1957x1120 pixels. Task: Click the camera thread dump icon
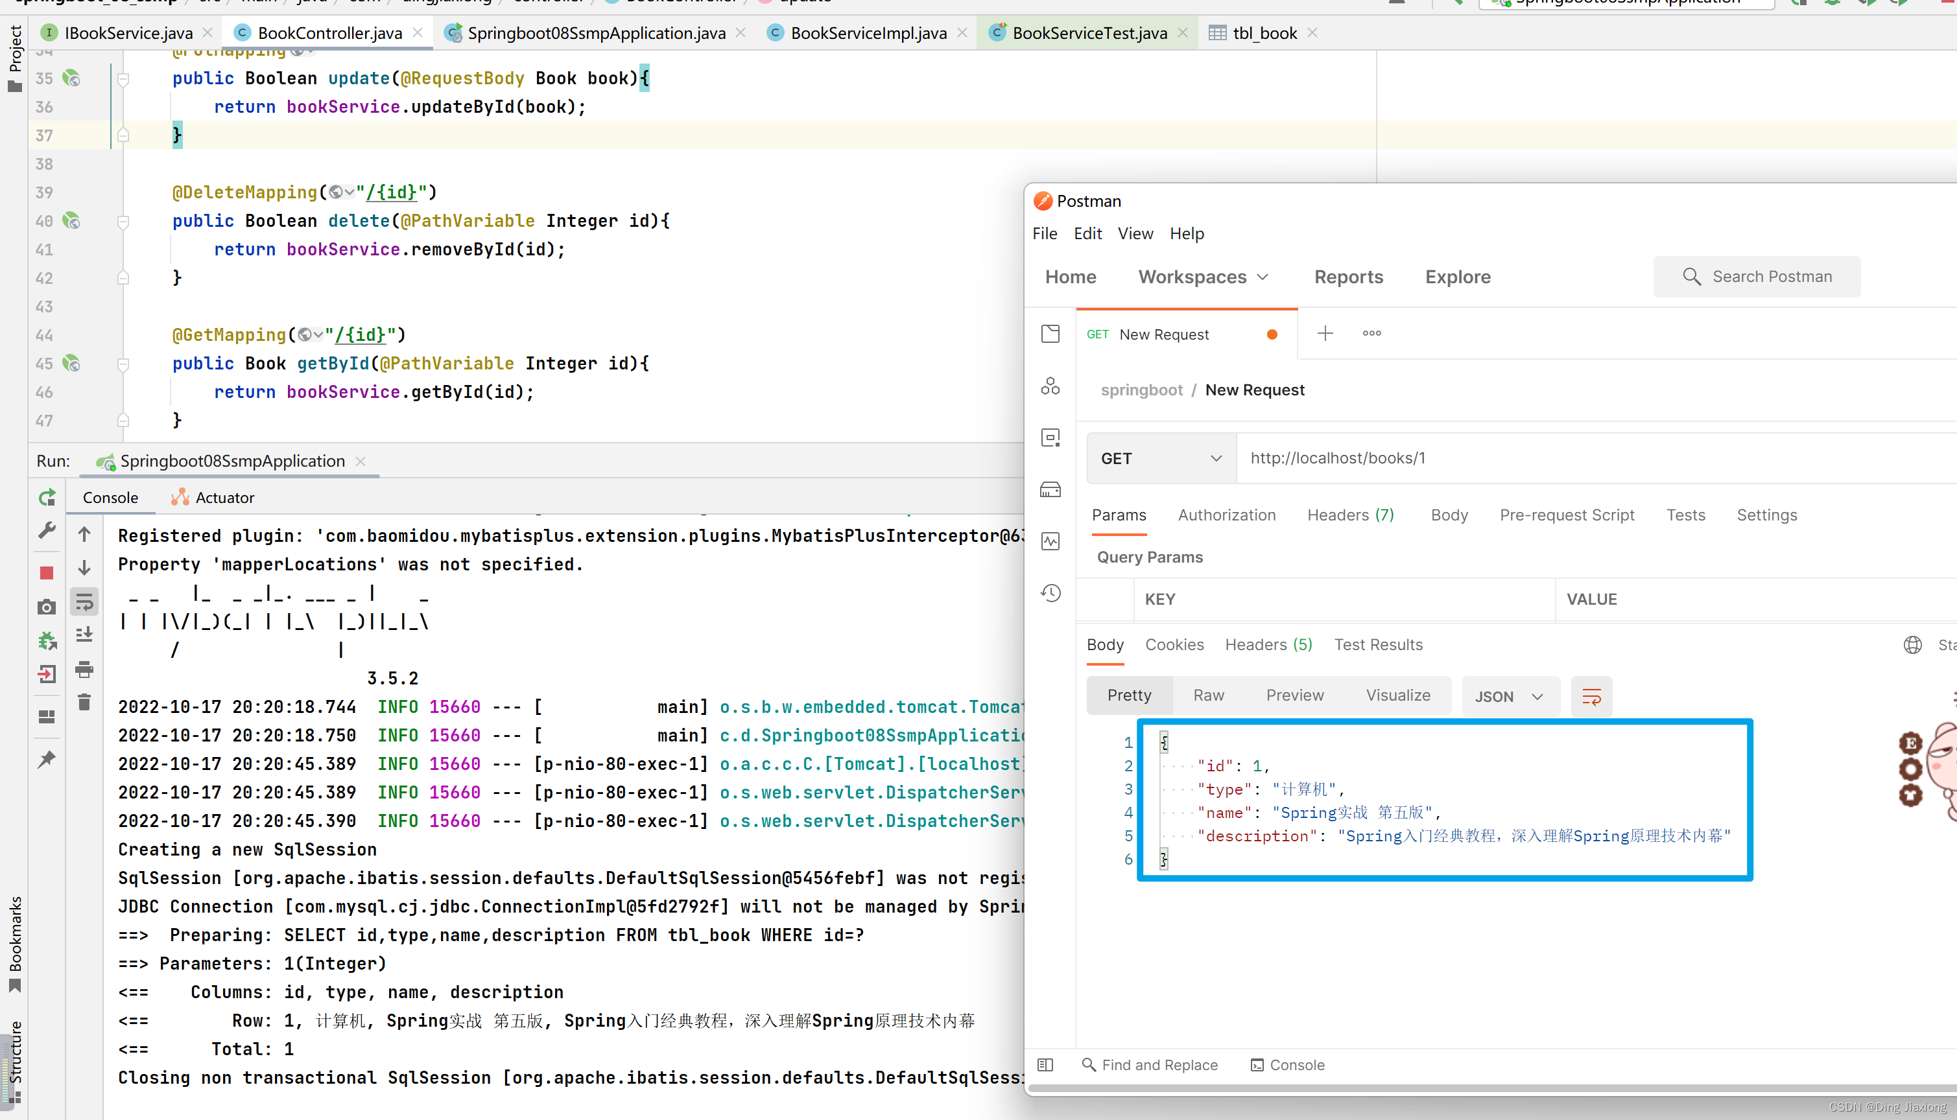coord(47,607)
